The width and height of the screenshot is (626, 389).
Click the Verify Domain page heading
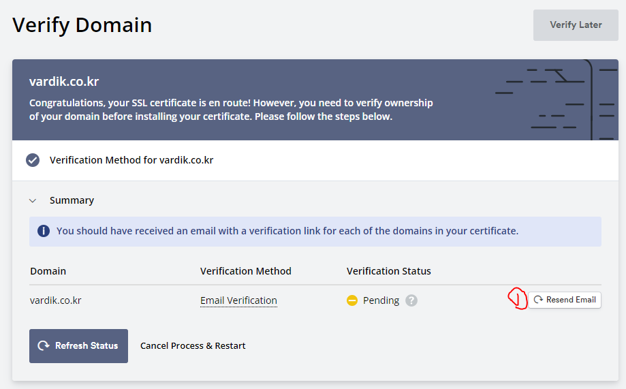pyautogui.click(x=82, y=25)
